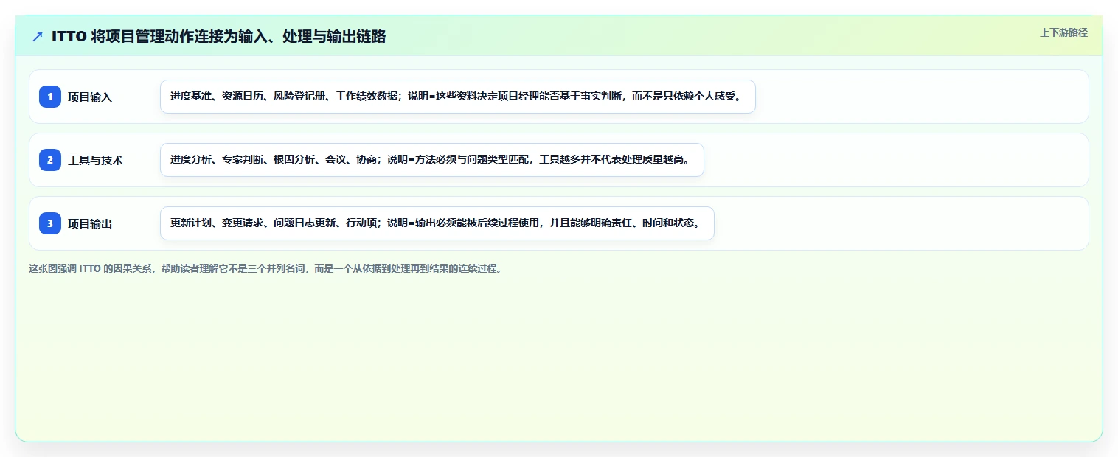
Task: Click the footer note starting 这张图强调 ITTO 的因果关系
Action: [x=265, y=268]
